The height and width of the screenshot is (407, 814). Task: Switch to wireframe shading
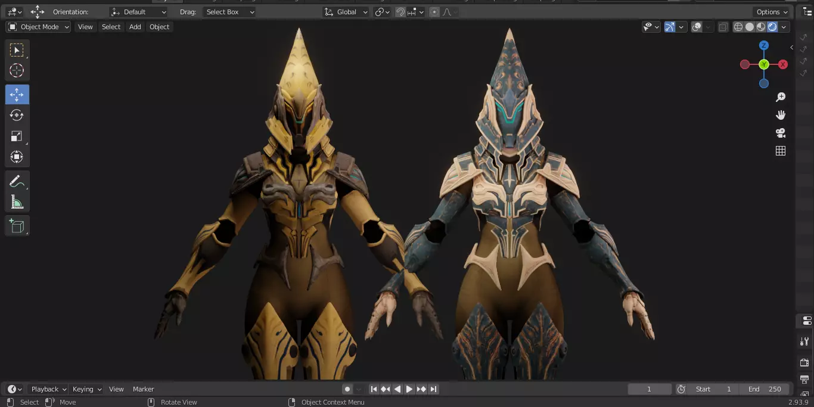(738, 27)
